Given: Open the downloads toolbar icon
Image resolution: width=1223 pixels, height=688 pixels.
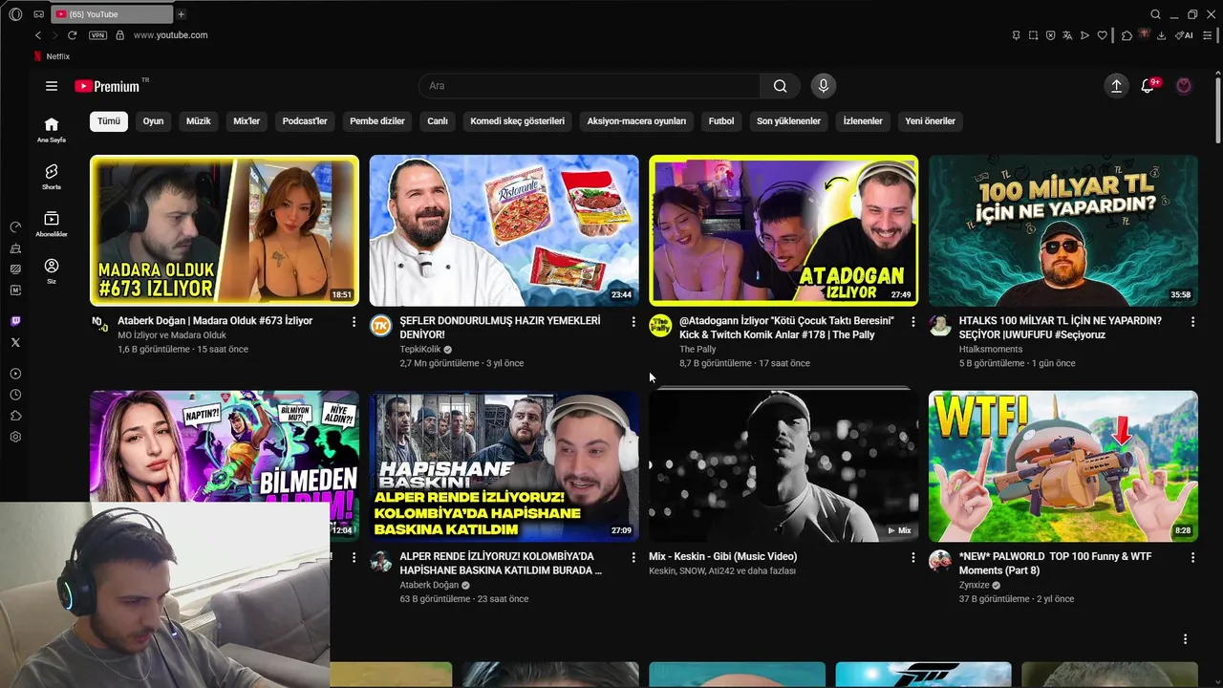Looking at the screenshot, I should pos(1161,35).
